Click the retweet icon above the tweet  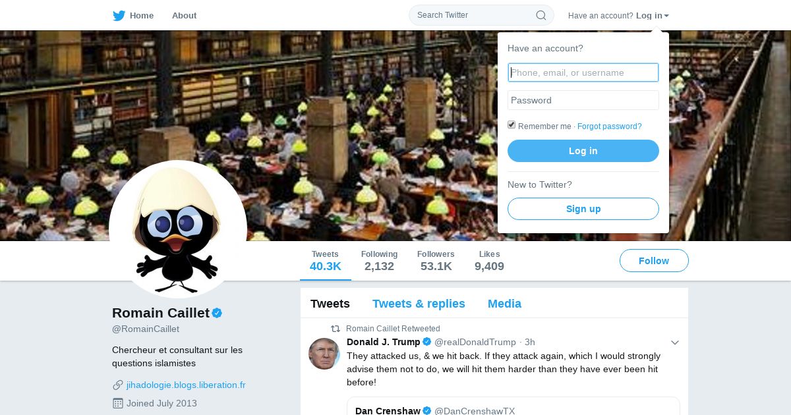pyautogui.click(x=336, y=329)
